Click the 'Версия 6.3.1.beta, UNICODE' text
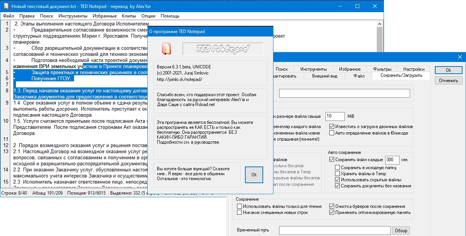Screen dimensions: 466x236 coord(184,67)
